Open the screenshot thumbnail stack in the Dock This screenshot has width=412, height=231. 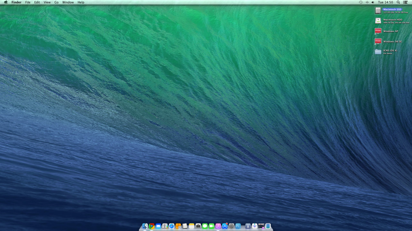pos(261,226)
